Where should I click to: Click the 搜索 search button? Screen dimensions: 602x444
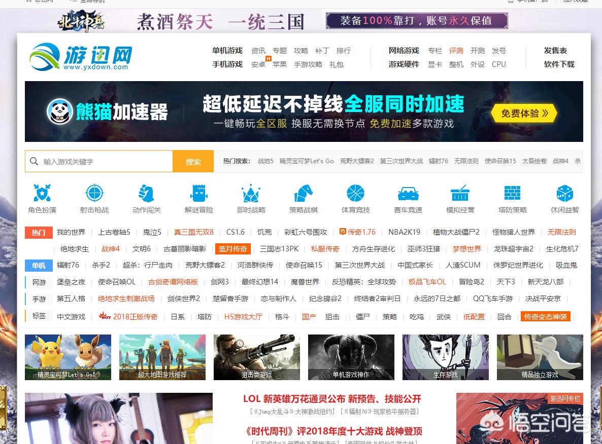click(193, 161)
